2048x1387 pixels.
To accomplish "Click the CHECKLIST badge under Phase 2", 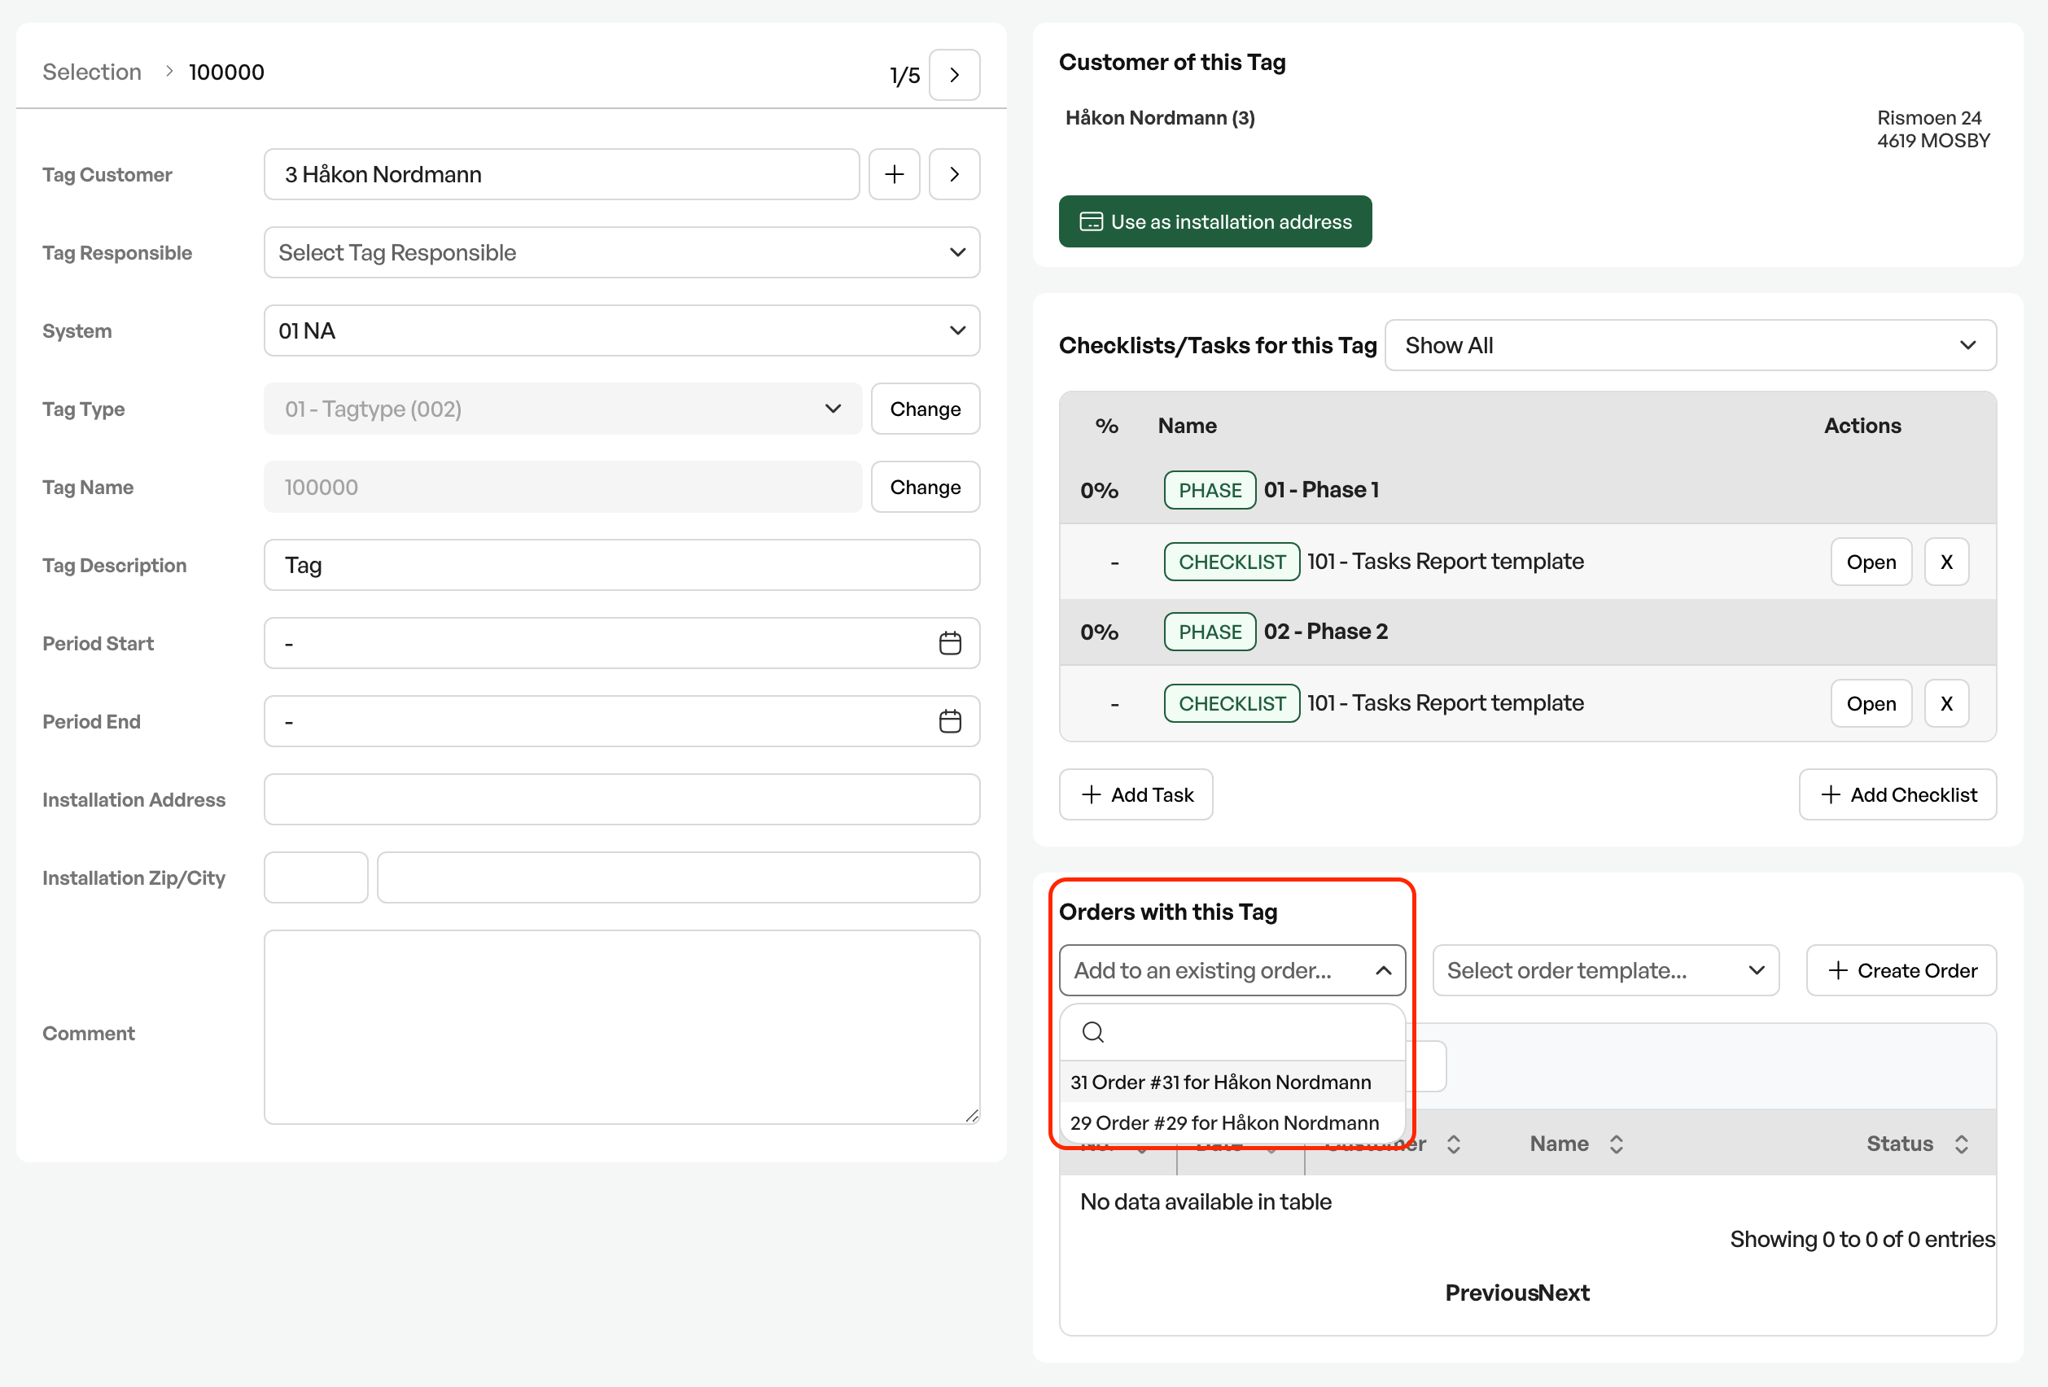I will [x=1232, y=704].
